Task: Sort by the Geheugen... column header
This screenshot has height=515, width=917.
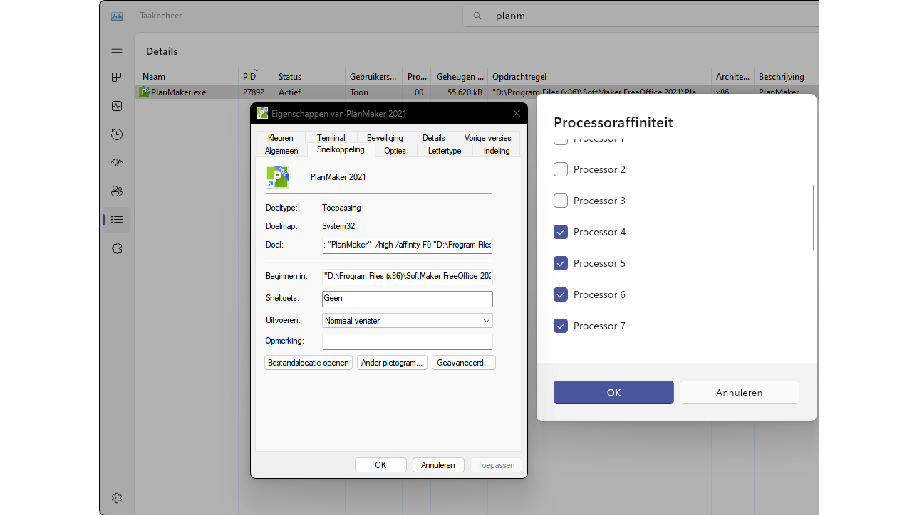Action: (460, 77)
